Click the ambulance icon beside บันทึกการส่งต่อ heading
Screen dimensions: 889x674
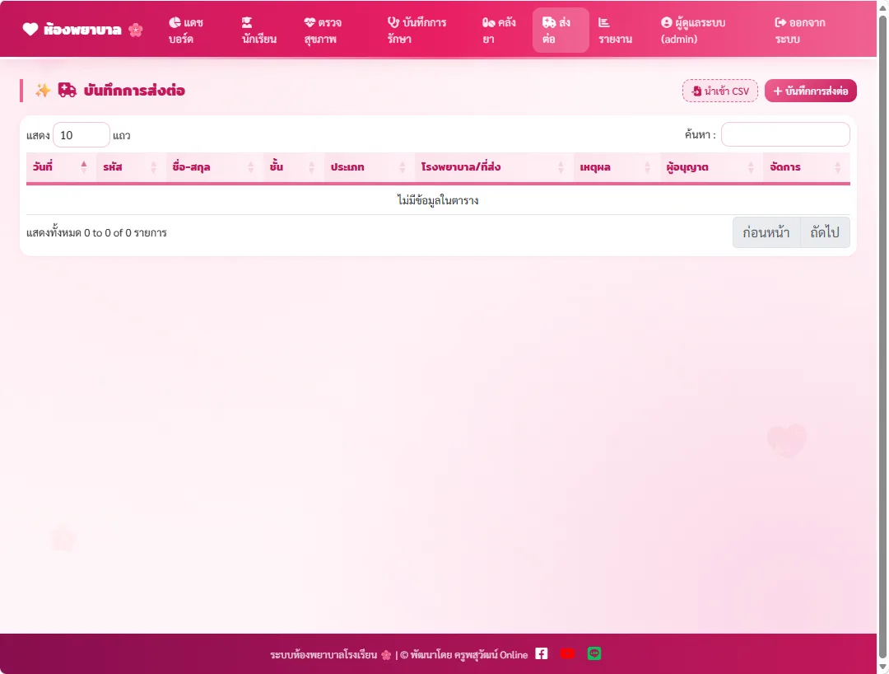[67, 90]
